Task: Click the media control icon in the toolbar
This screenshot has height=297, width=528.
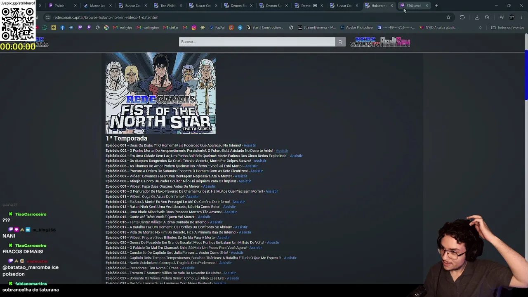Action: click(x=502, y=17)
